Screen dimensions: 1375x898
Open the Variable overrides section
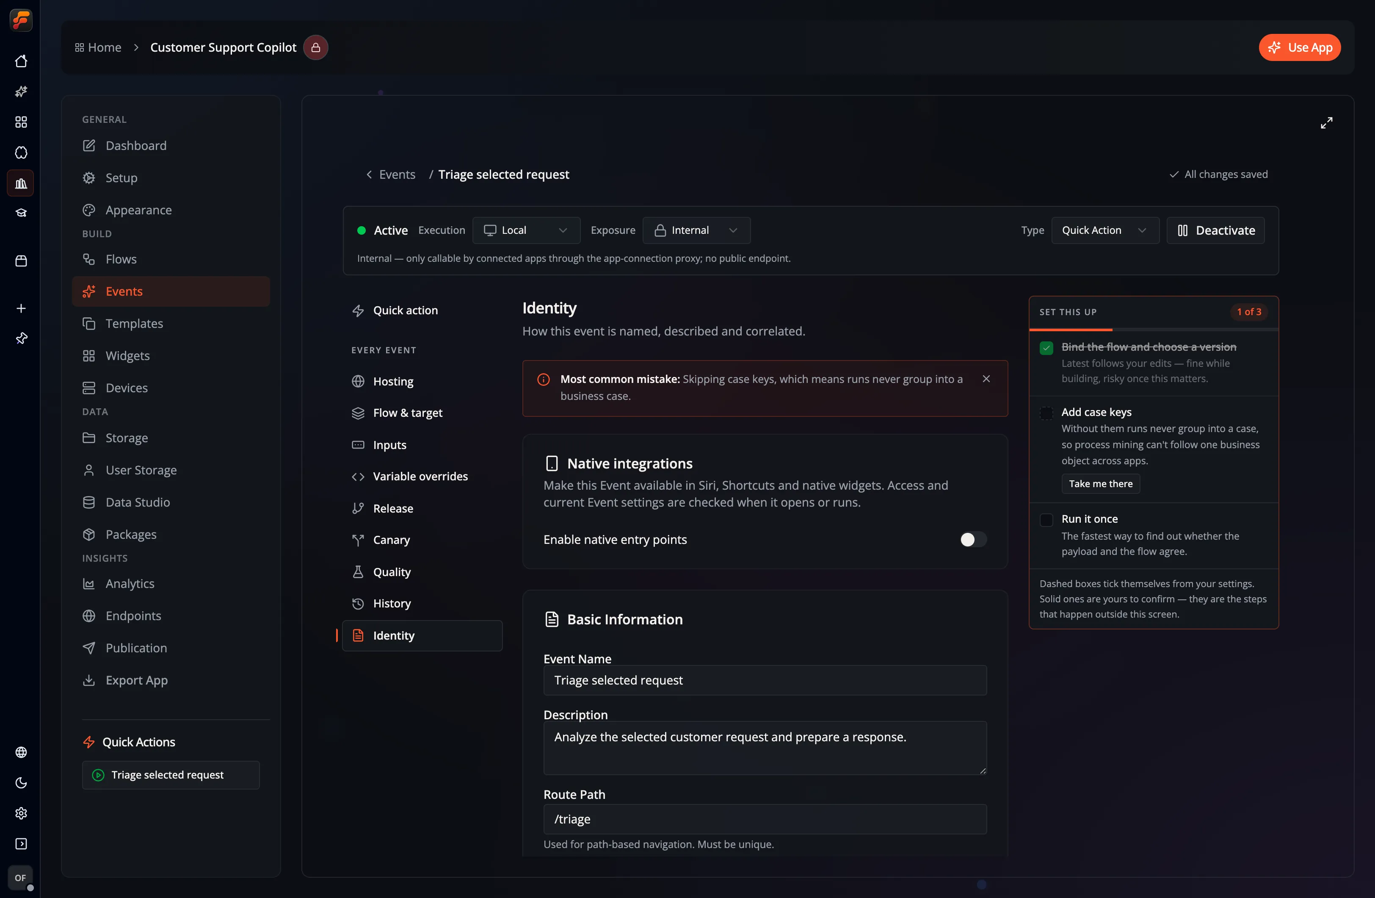tap(422, 477)
